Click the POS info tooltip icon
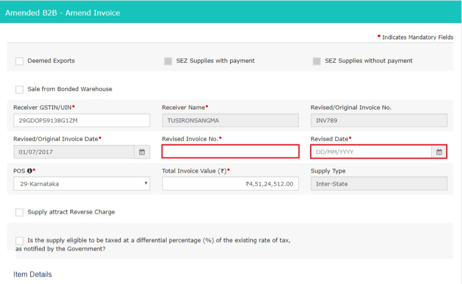 29,170
